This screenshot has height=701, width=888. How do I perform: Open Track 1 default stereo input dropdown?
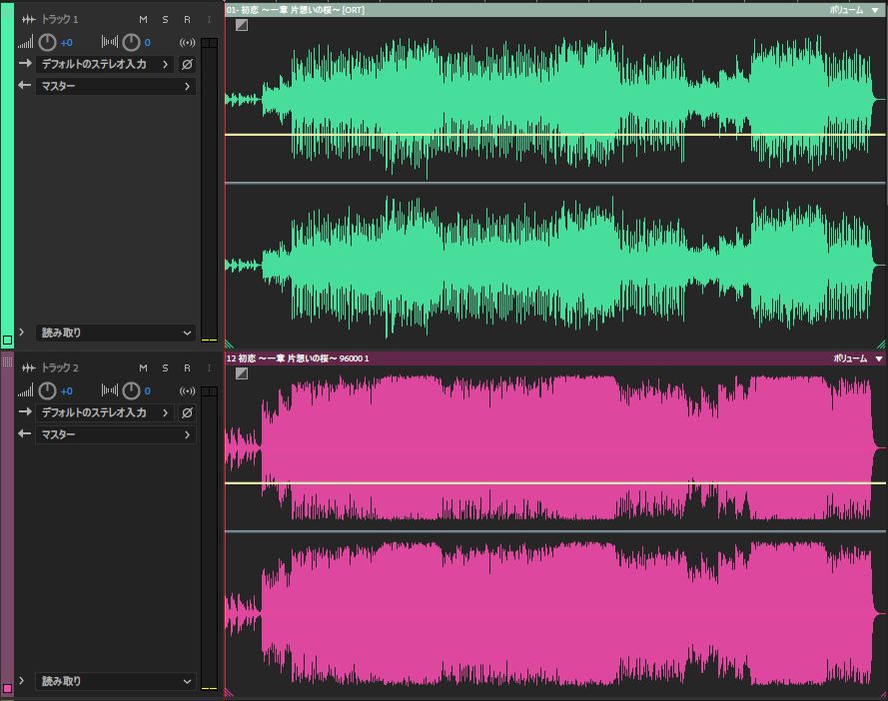(x=105, y=65)
